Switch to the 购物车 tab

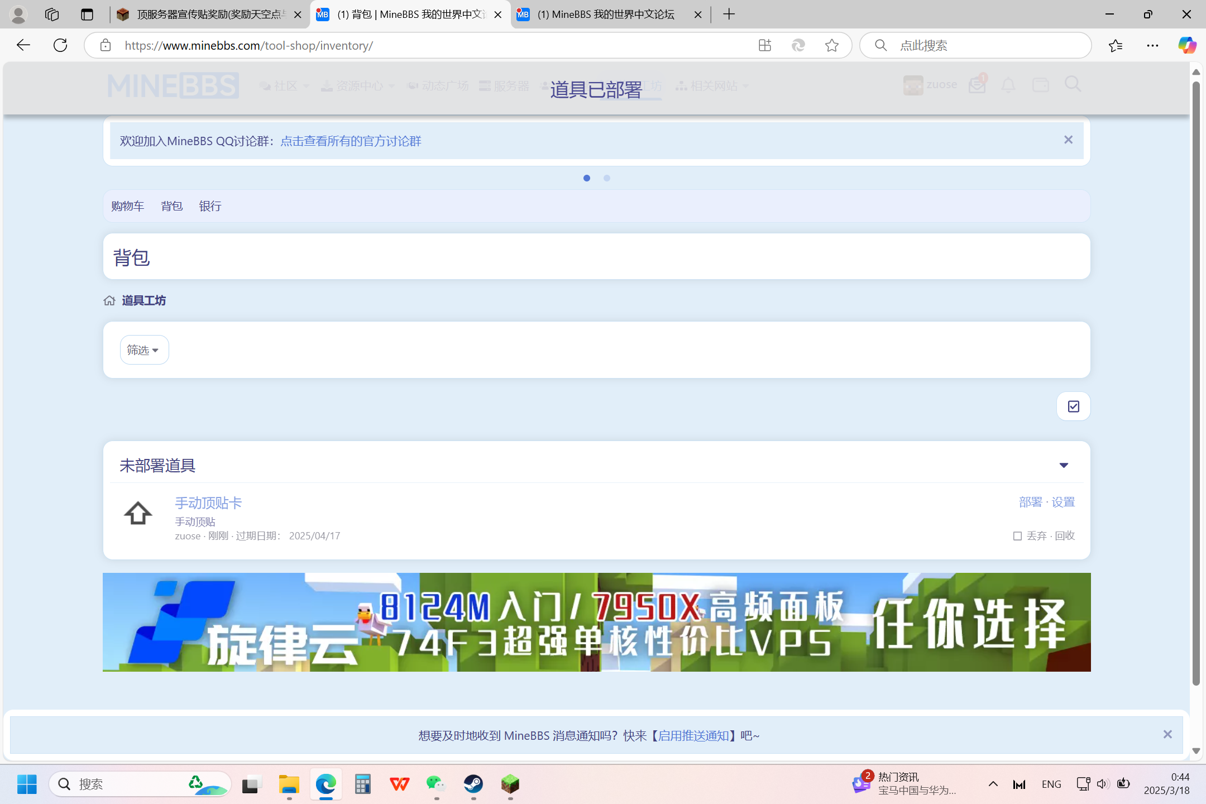click(127, 206)
